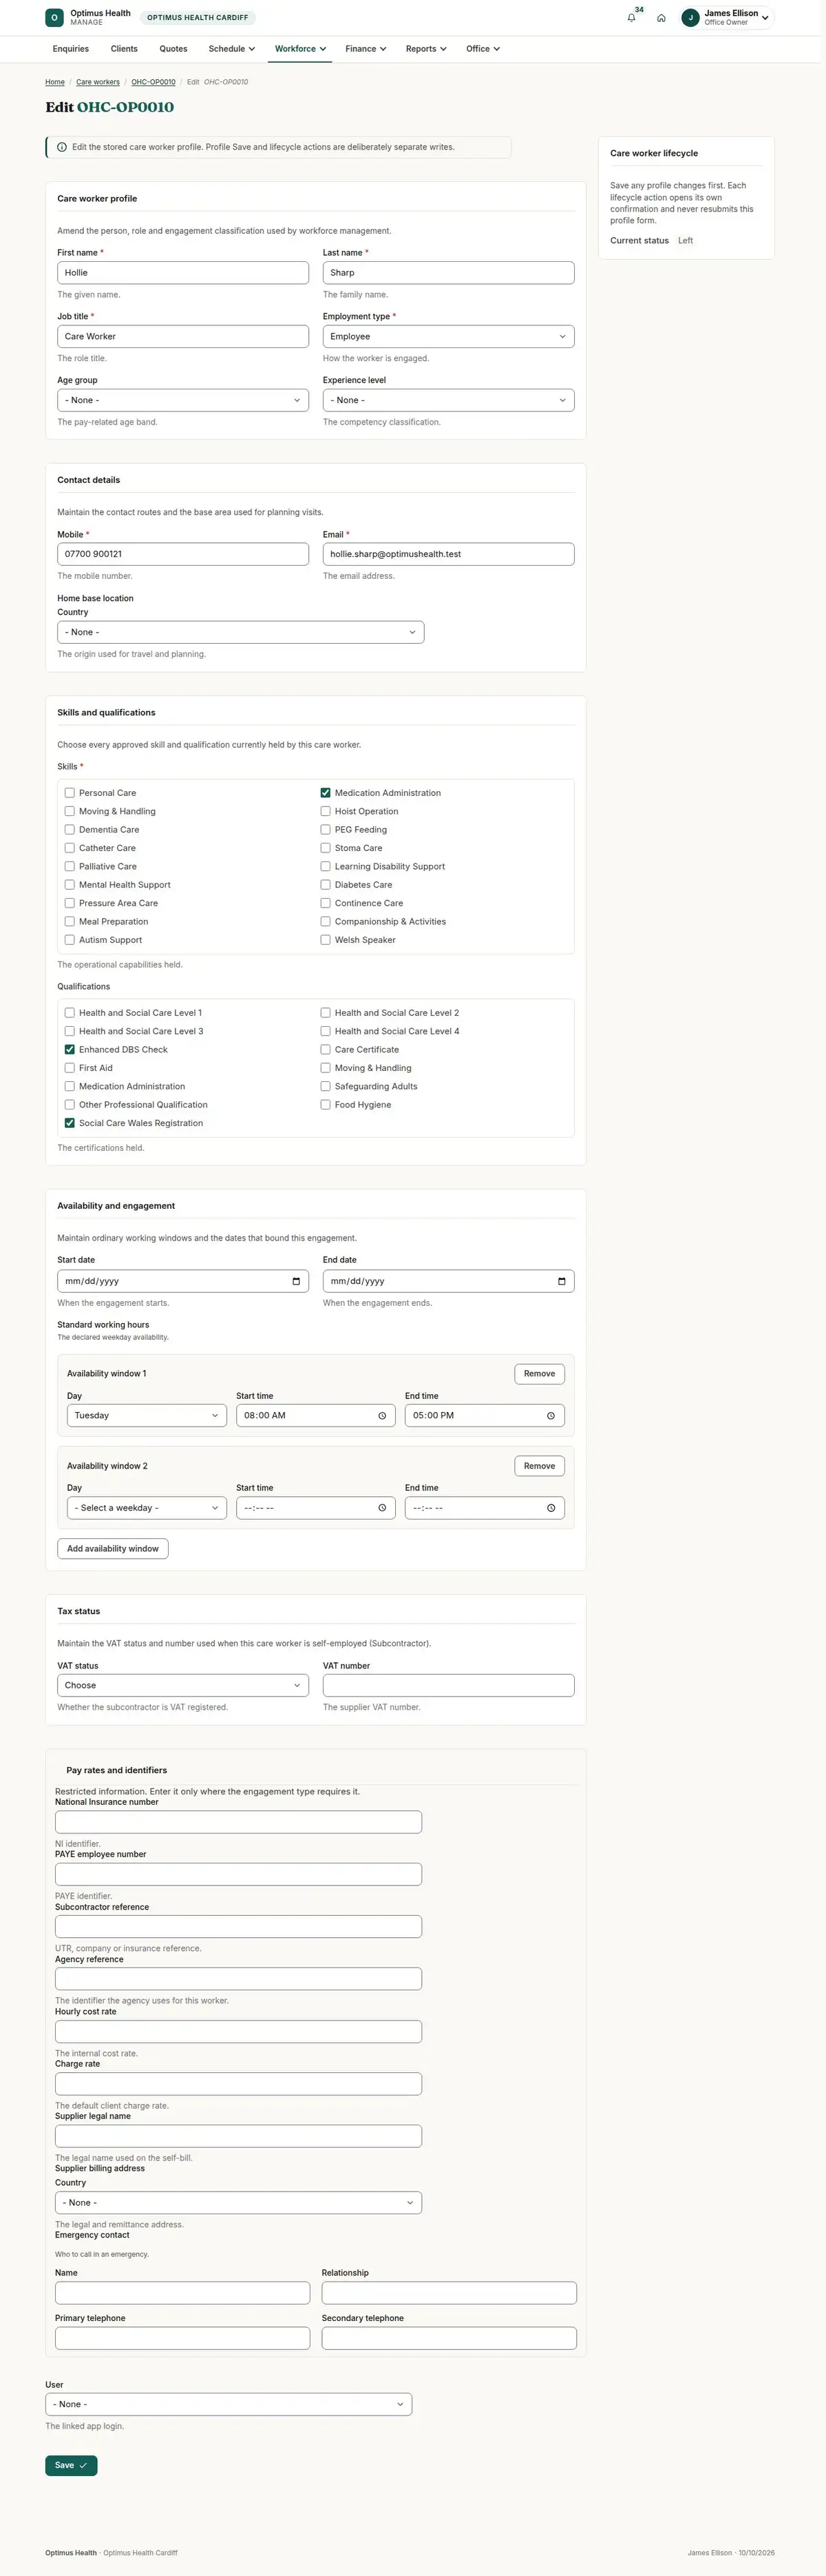Open clock picker for window 2 end time
Screen dimensions: 826x2576
pyautogui.click(x=551, y=1507)
